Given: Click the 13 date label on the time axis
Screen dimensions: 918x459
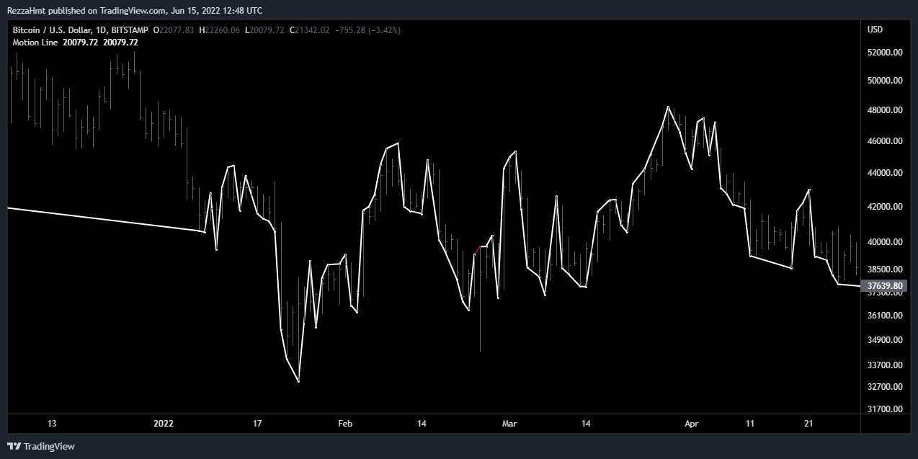Looking at the screenshot, I should (52, 424).
